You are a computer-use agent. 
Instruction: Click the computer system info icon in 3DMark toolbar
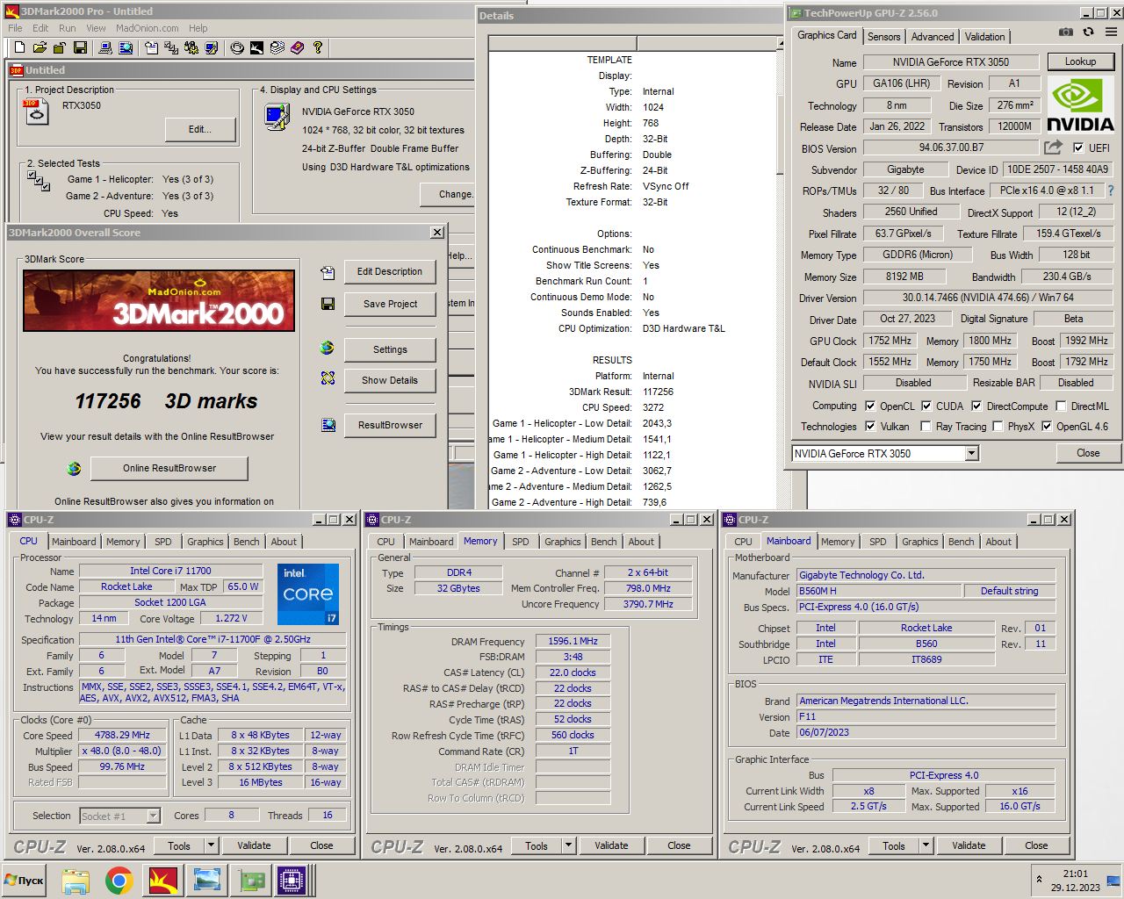(x=105, y=47)
